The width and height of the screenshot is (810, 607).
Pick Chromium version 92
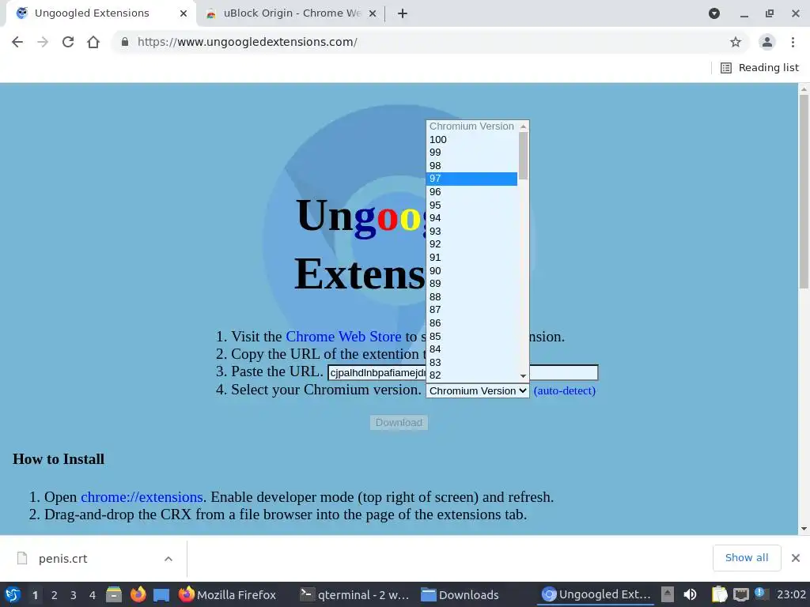click(471, 244)
